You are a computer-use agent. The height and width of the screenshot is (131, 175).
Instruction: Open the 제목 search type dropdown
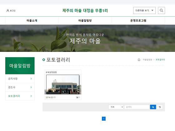point(116,107)
